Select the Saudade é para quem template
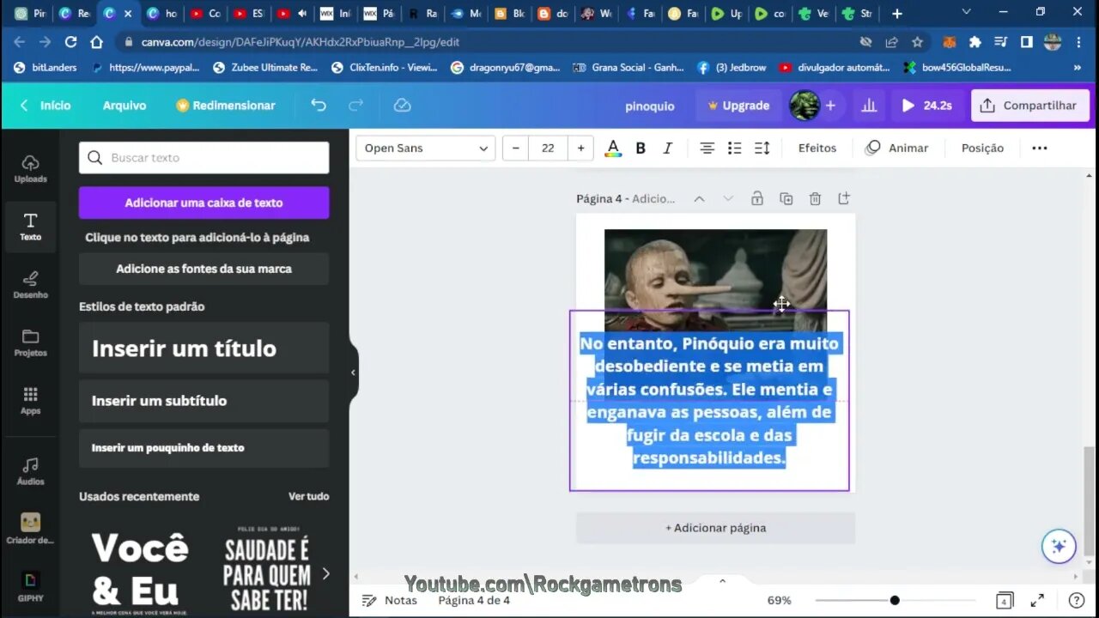The image size is (1099, 618). pos(266,571)
